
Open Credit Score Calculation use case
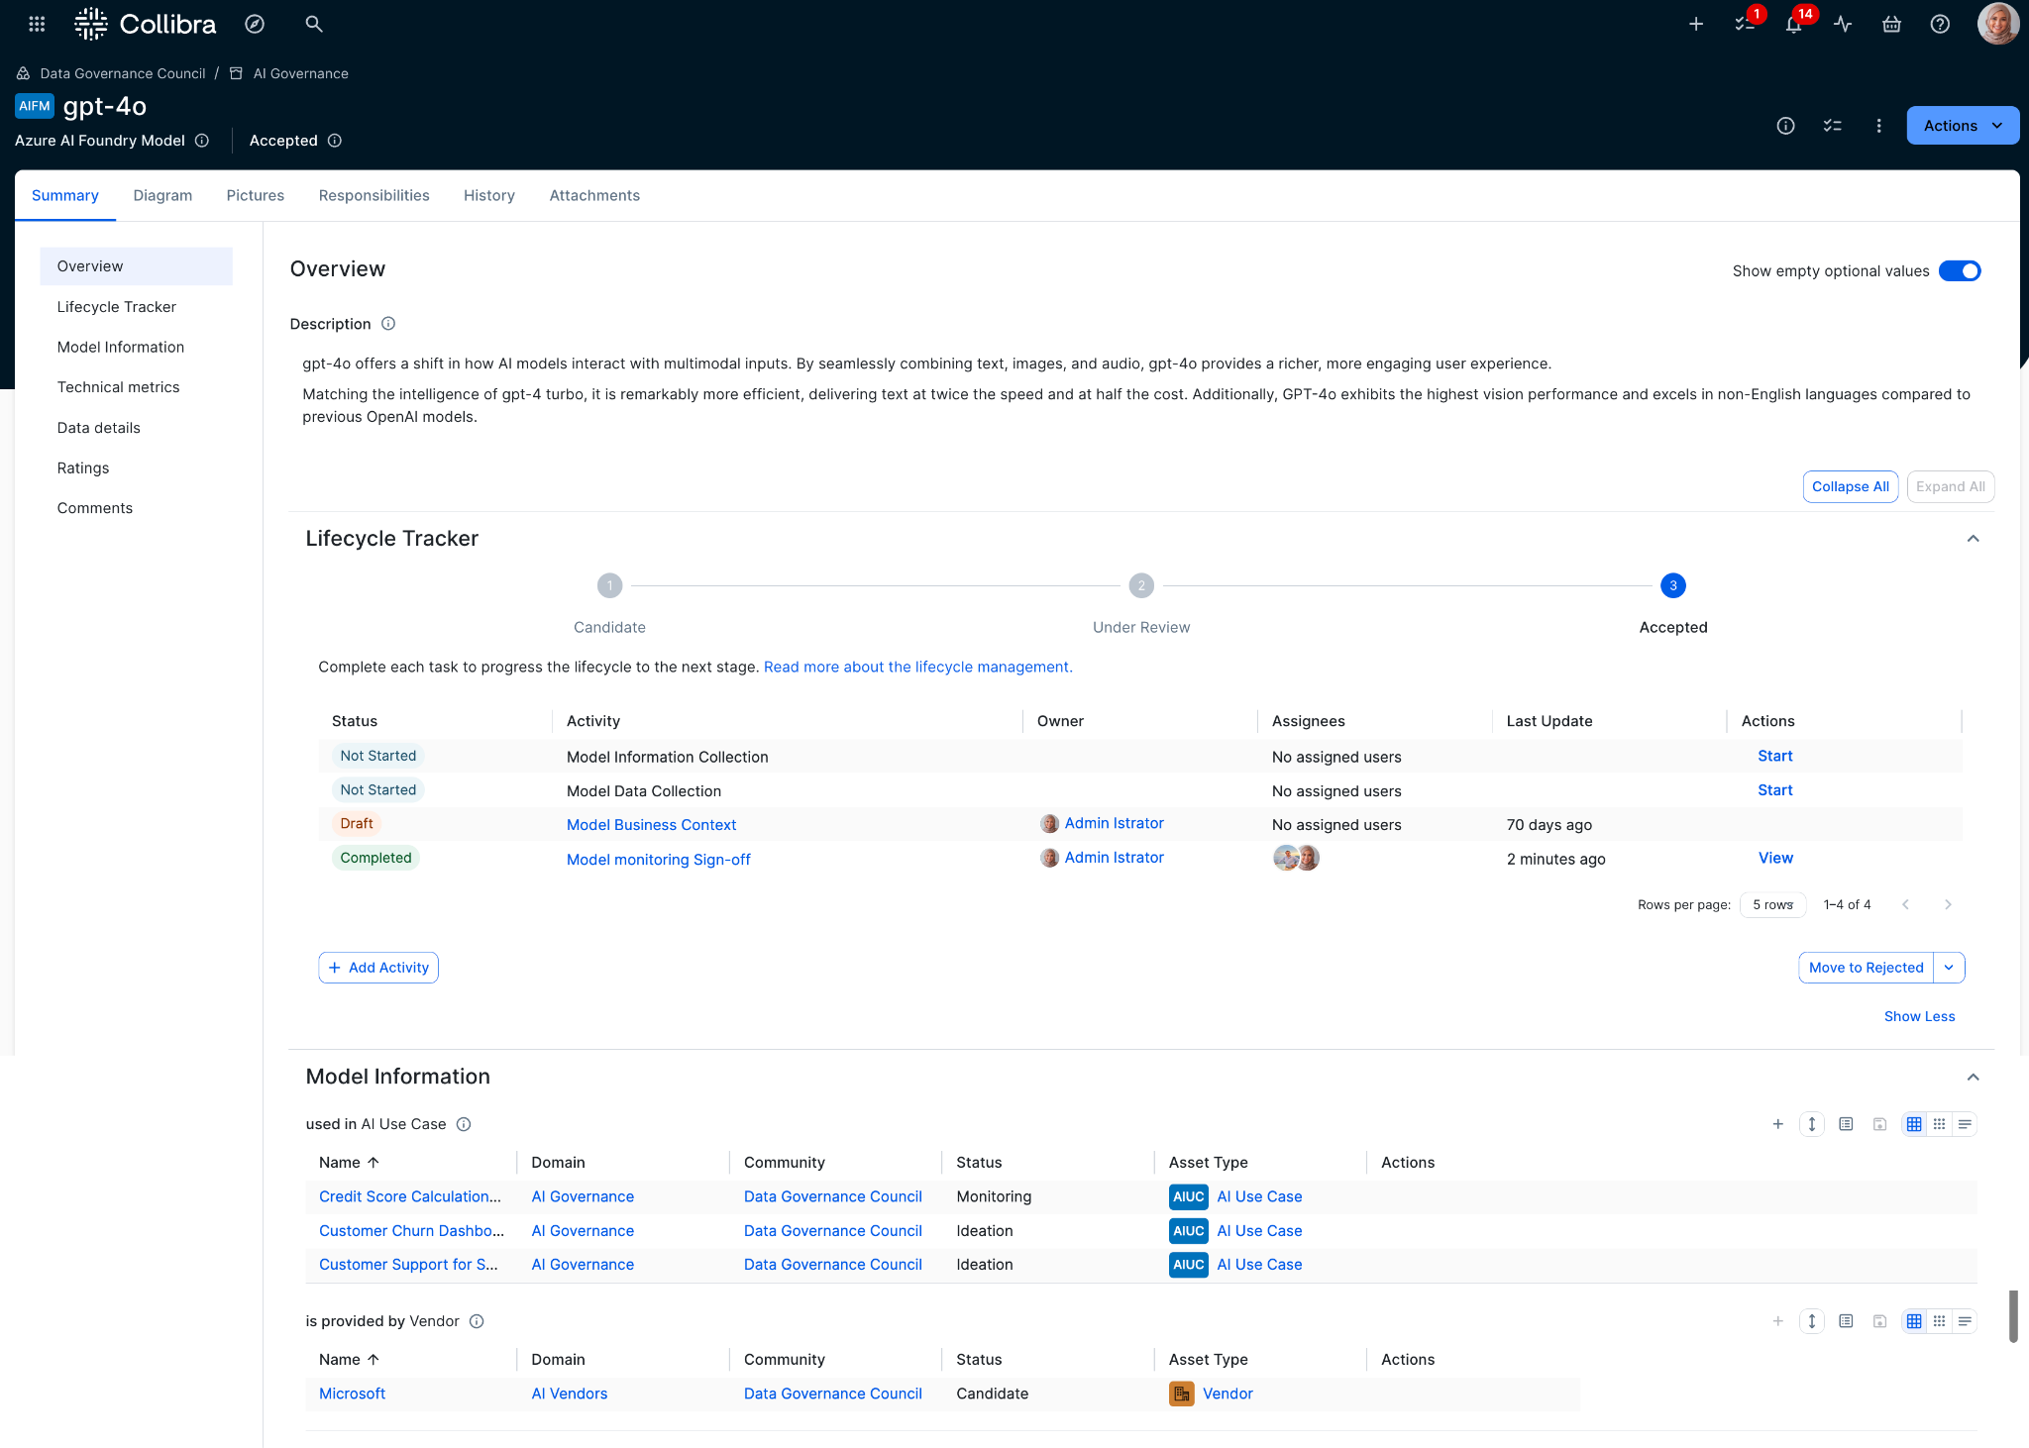point(410,1196)
